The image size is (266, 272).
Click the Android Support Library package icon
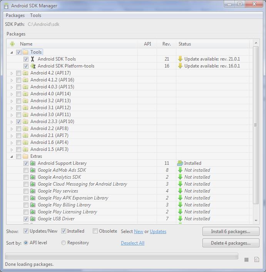(33, 163)
